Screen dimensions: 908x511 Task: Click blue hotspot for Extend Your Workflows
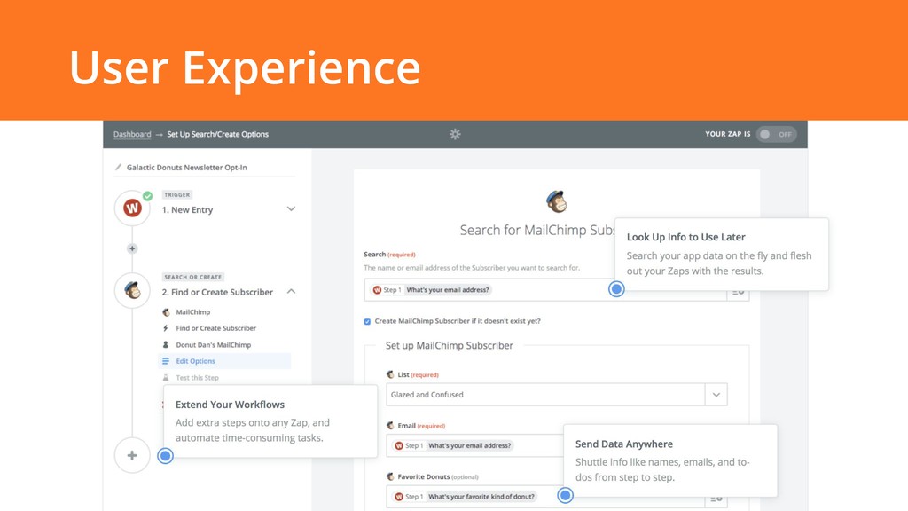(165, 456)
